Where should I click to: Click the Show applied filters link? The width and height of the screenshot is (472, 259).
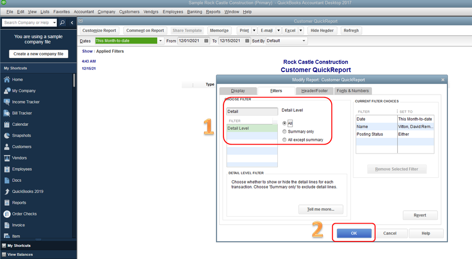(87, 51)
